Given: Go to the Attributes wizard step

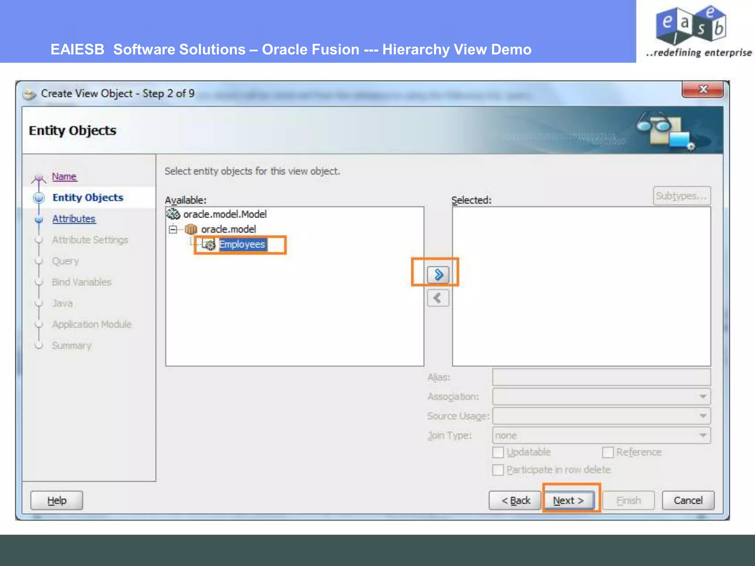Looking at the screenshot, I should click(74, 219).
